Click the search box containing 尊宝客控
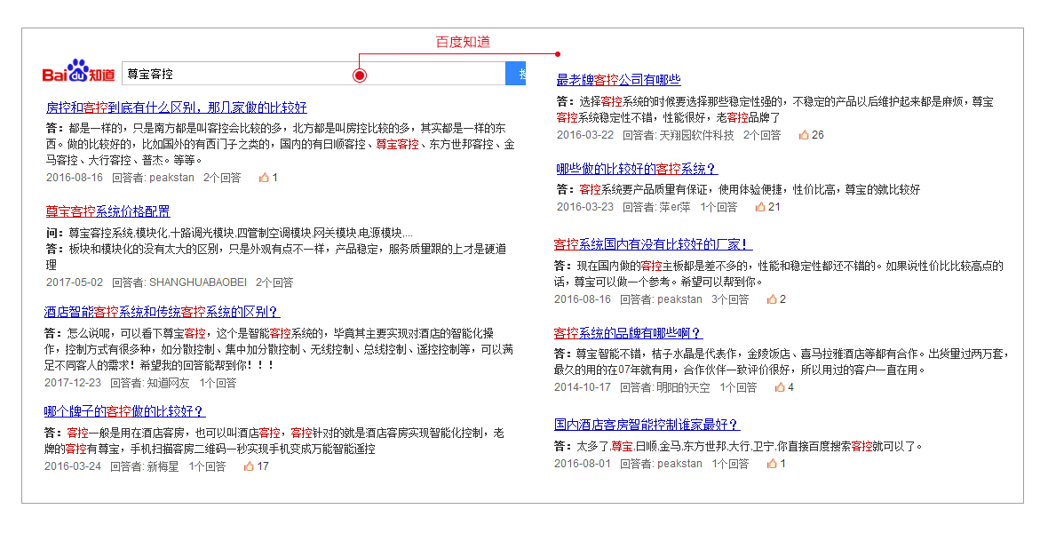Viewport: 1048px width, 533px height. [x=314, y=74]
